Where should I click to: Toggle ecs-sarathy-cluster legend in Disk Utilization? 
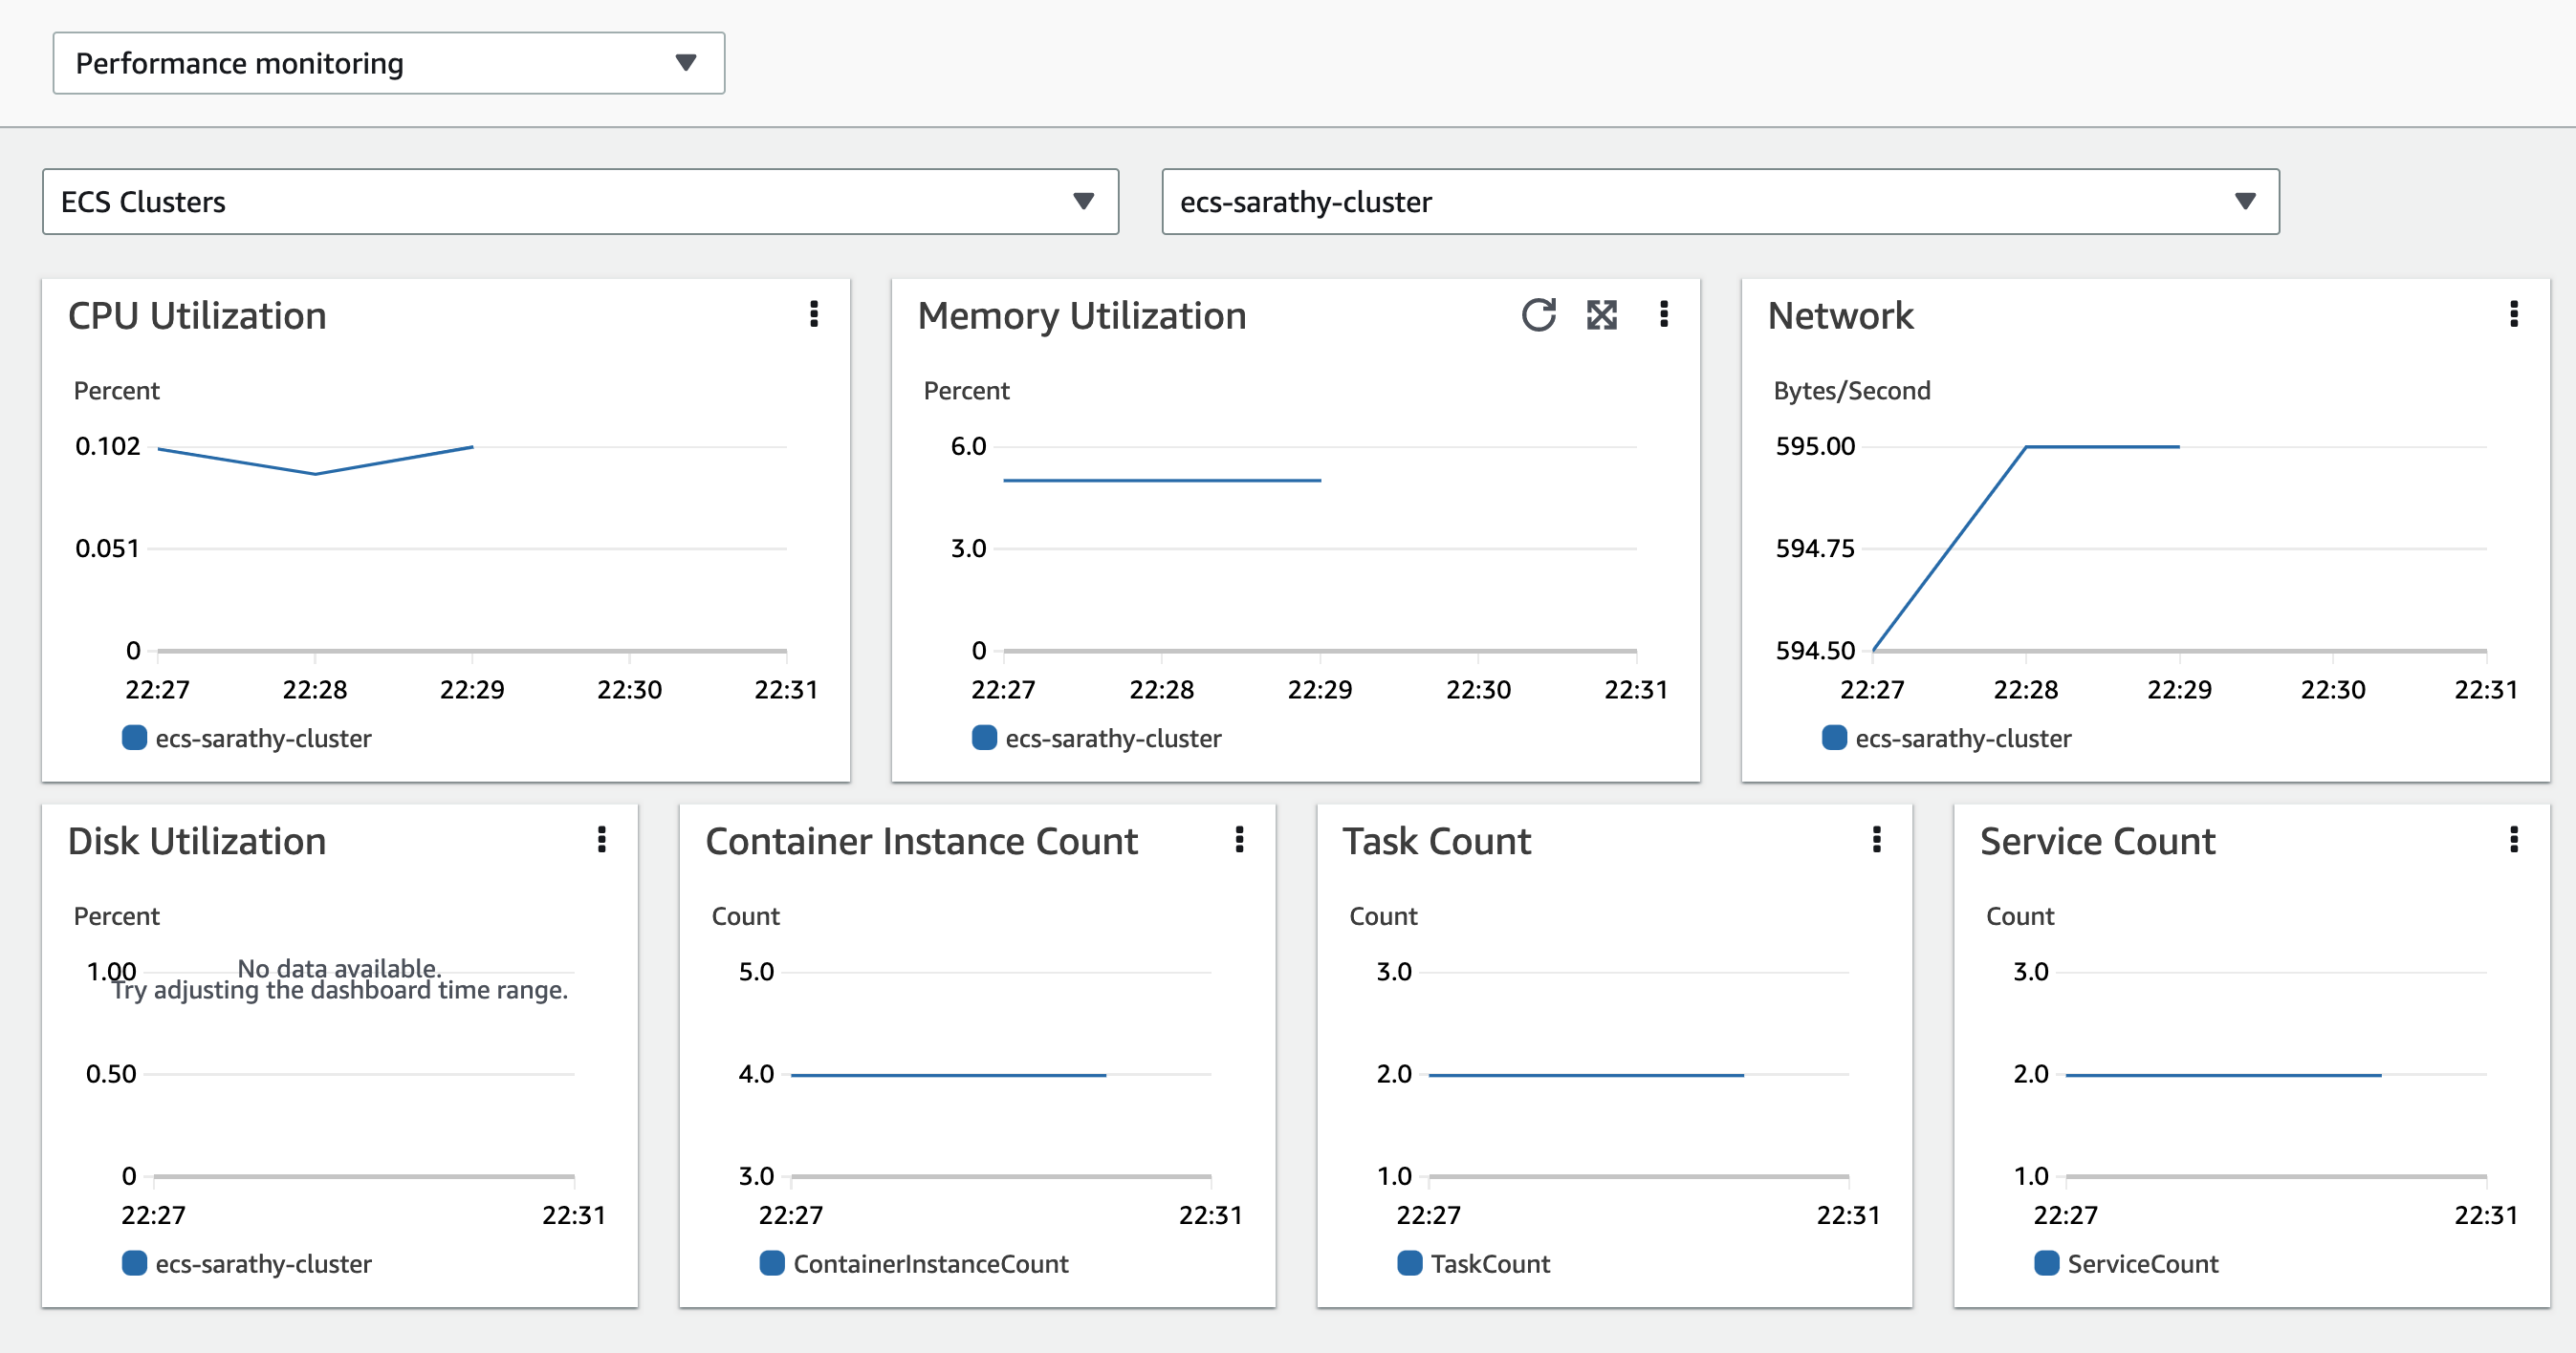(x=263, y=1264)
